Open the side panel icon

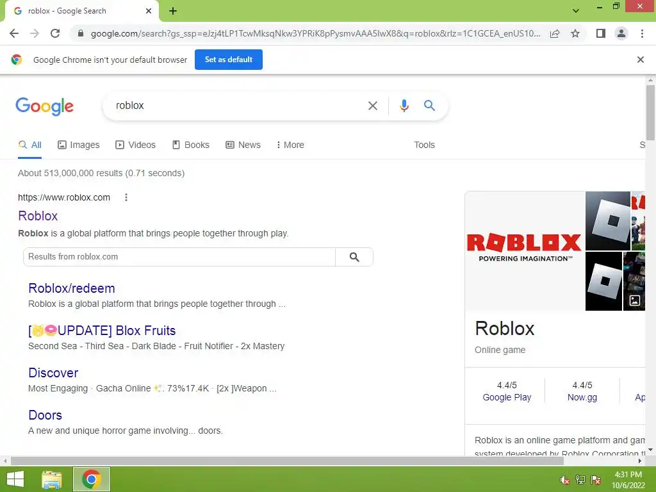[601, 33]
